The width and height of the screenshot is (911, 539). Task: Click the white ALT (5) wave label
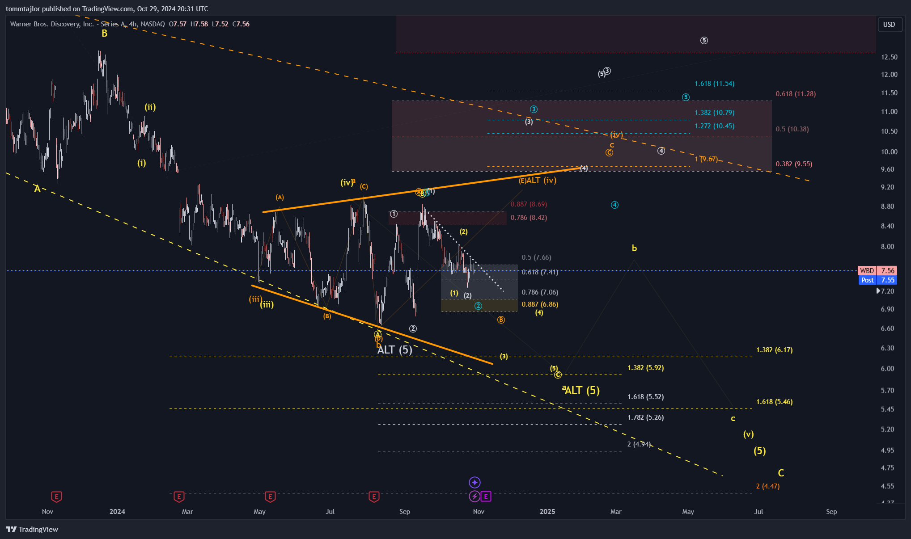click(x=395, y=350)
